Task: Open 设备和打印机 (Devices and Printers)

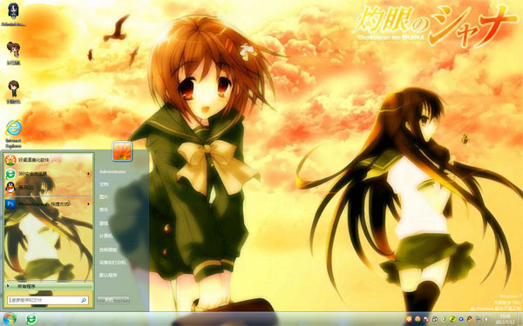Action: pyautogui.click(x=112, y=263)
